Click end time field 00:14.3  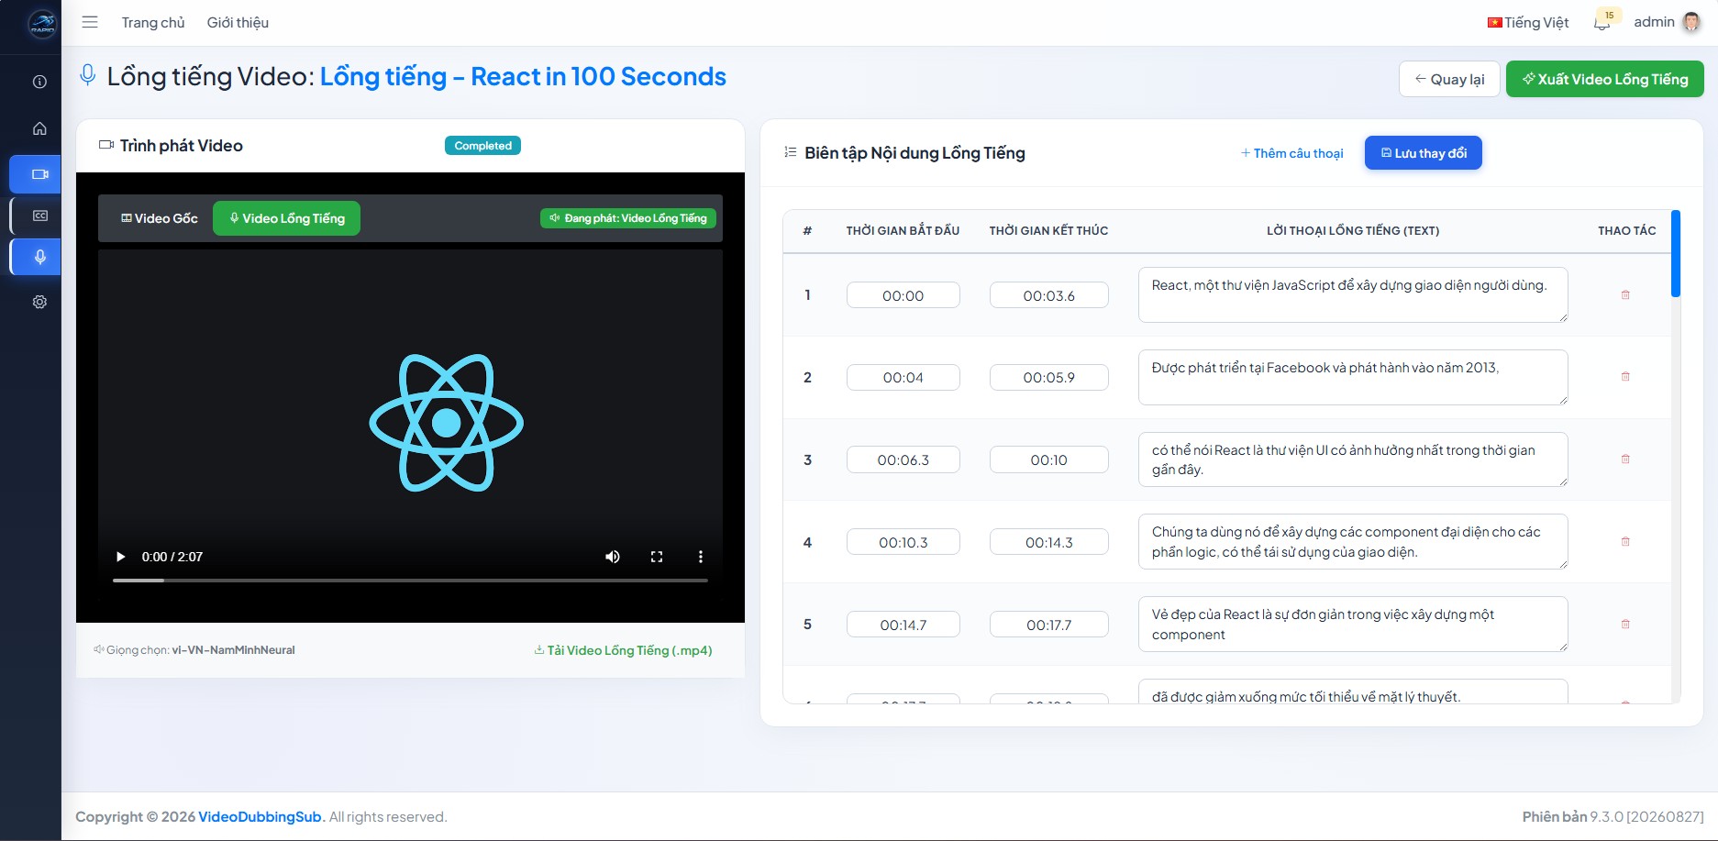click(1049, 542)
